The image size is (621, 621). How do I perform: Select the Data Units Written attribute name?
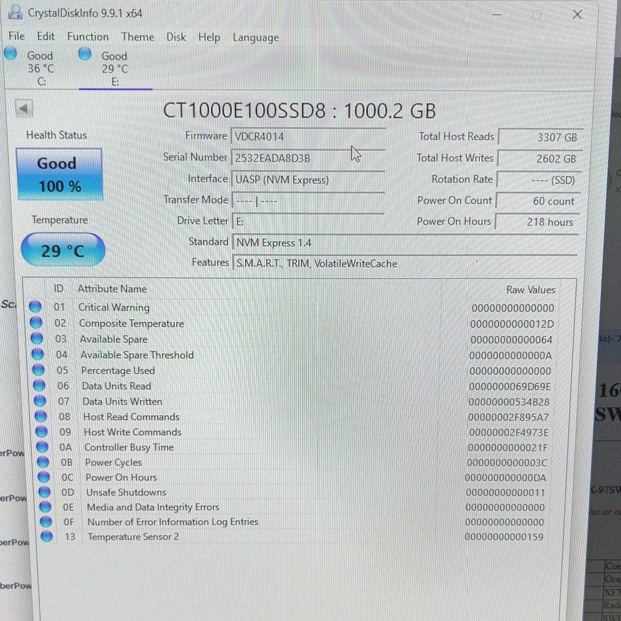pyautogui.click(x=122, y=402)
